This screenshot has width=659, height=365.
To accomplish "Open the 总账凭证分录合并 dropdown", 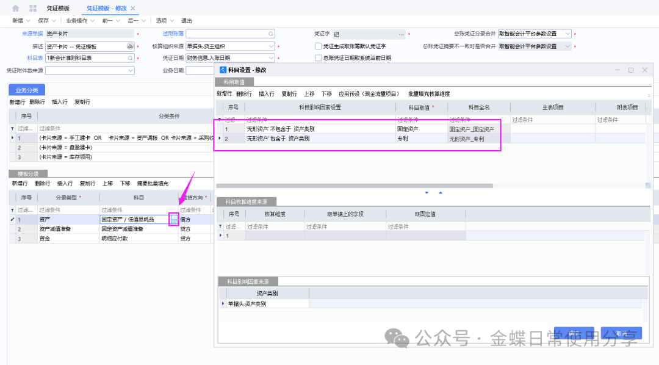I will point(567,34).
